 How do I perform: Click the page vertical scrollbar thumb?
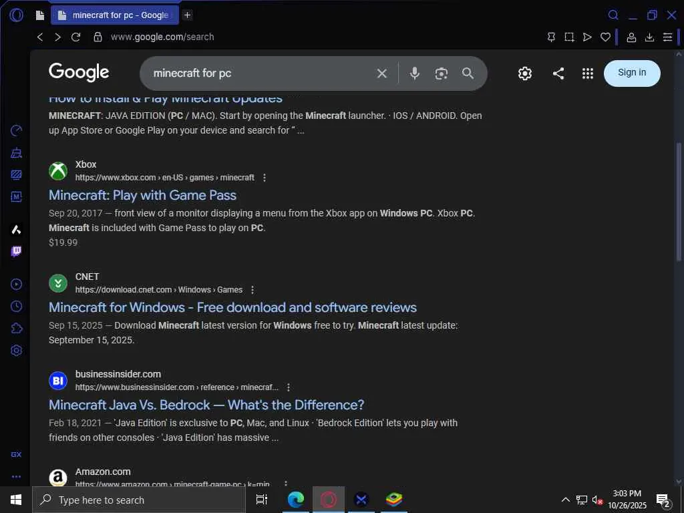pos(679,202)
